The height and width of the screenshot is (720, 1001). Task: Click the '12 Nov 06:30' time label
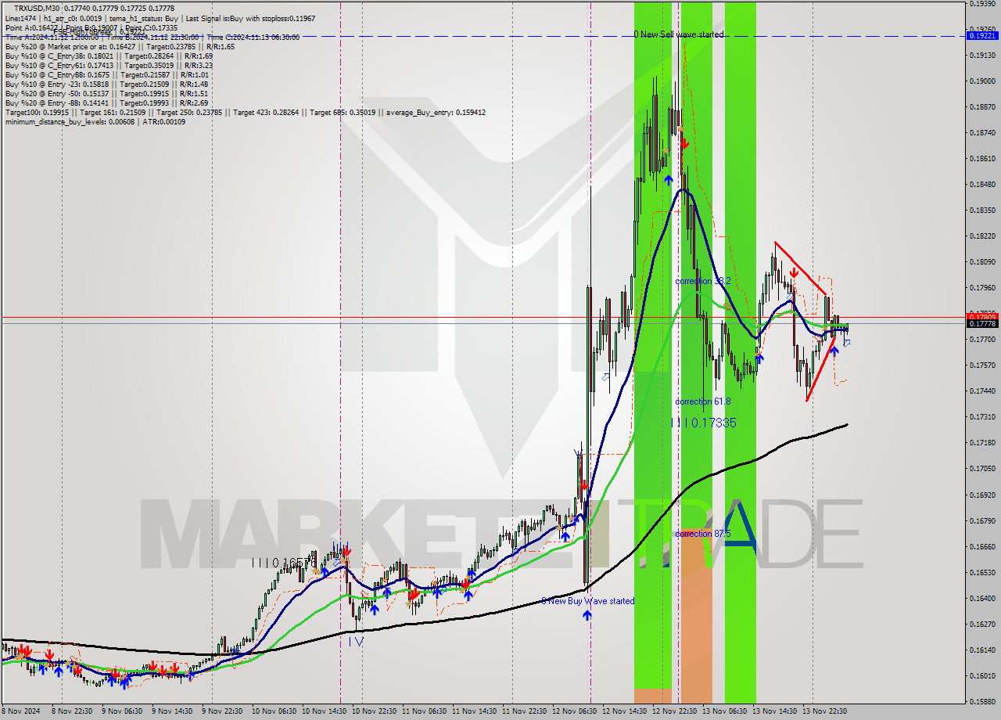575,711
